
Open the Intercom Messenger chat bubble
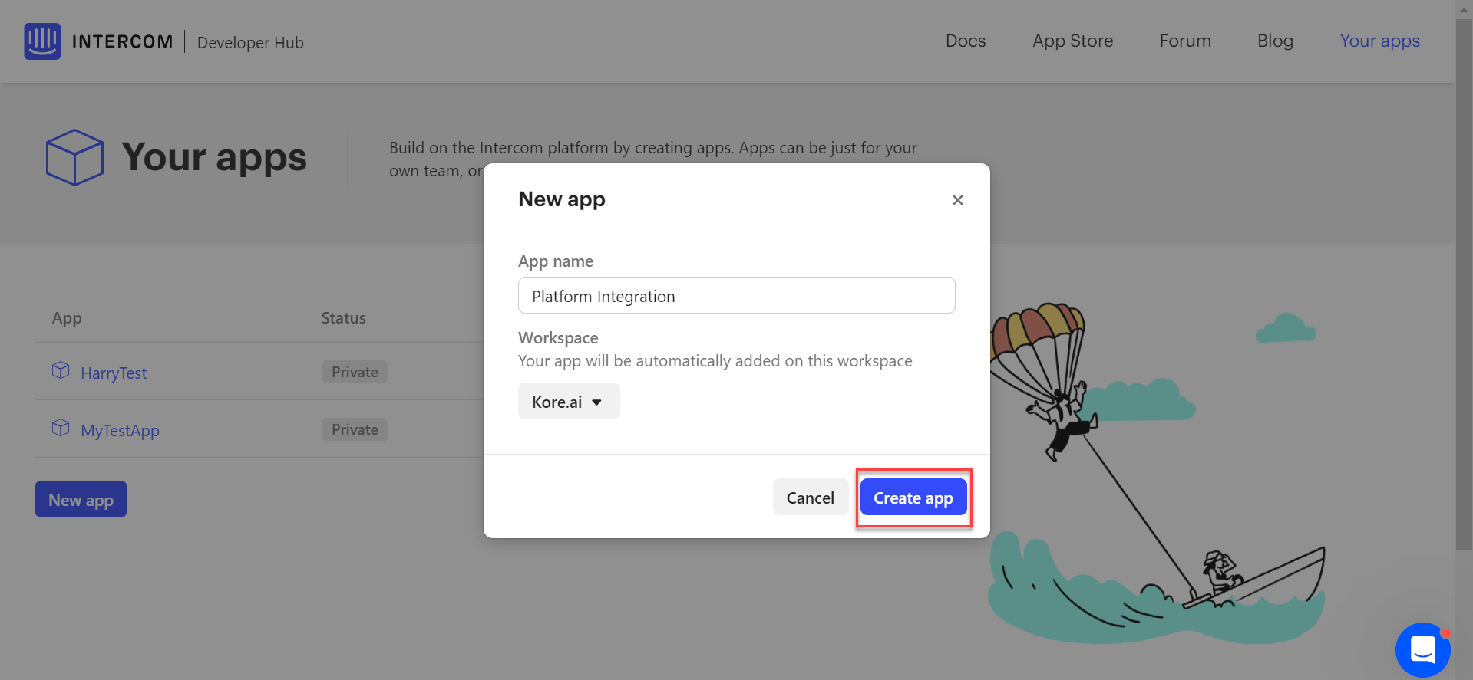pos(1422,649)
